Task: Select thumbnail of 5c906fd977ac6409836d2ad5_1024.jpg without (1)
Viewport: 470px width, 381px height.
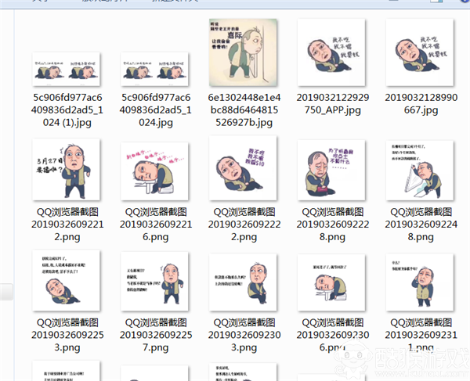Action: coord(154,69)
